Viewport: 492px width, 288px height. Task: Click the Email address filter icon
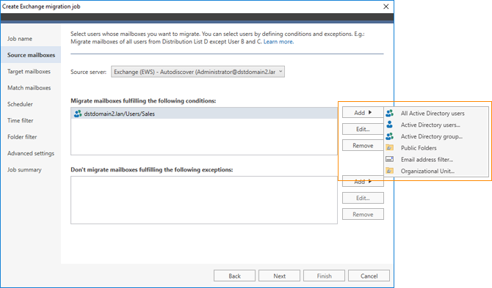pos(389,159)
